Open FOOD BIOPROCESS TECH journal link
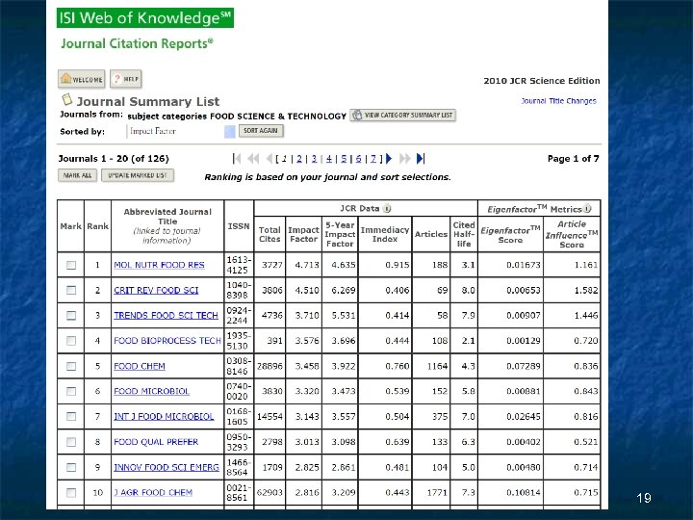 (x=167, y=341)
